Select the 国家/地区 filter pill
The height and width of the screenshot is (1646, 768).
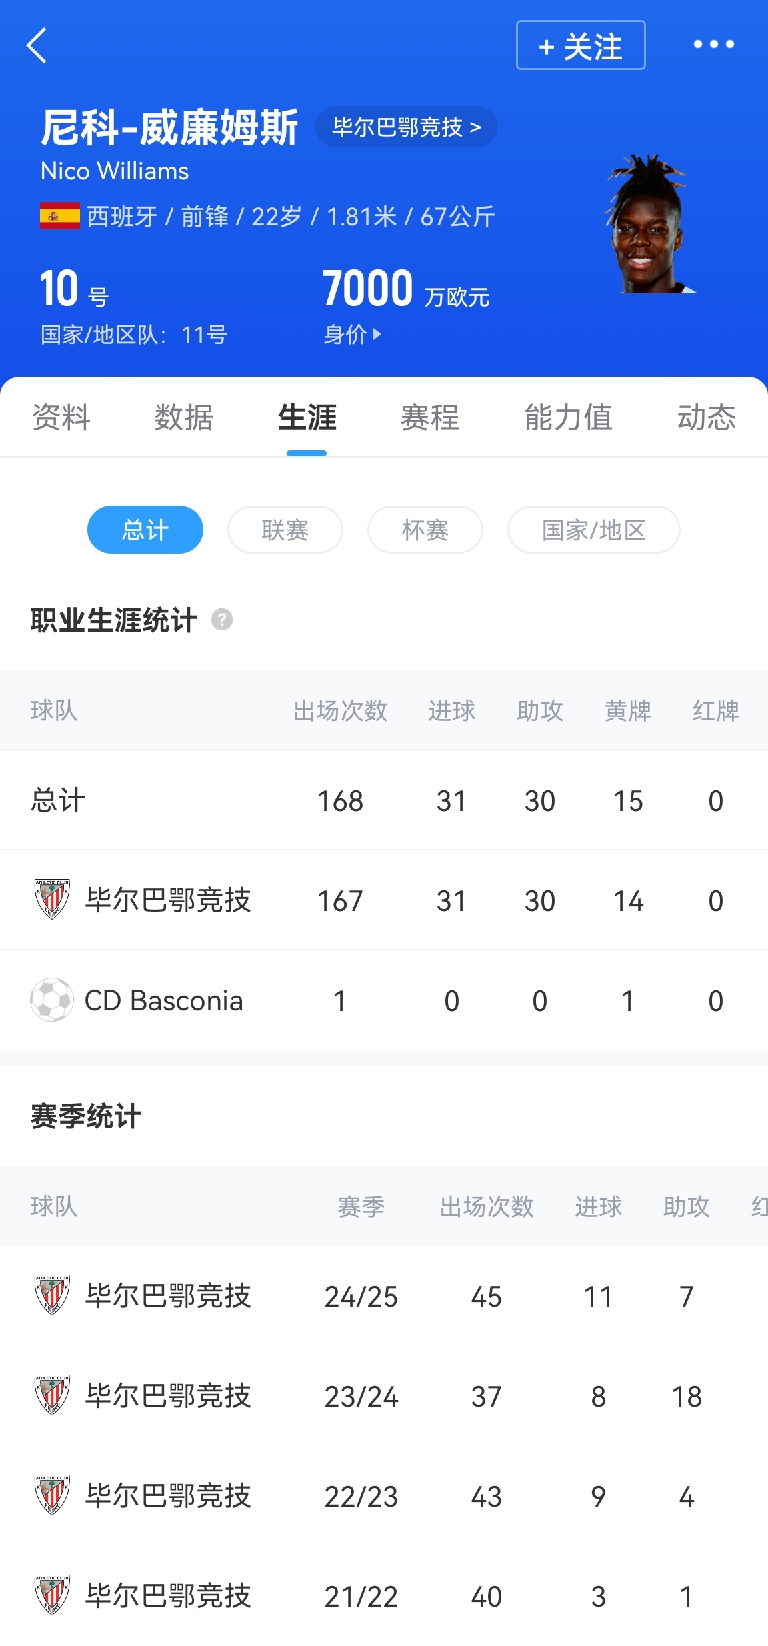tap(593, 530)
